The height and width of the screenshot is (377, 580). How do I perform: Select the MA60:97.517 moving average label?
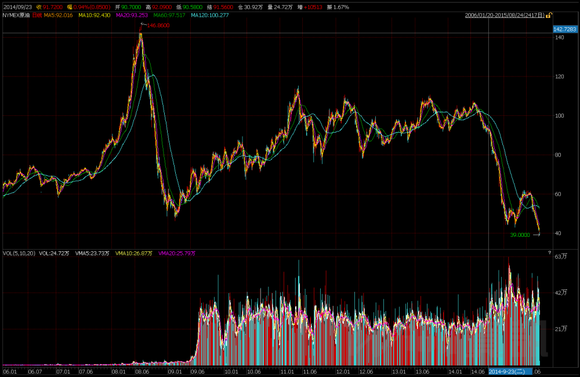(169, 15)
